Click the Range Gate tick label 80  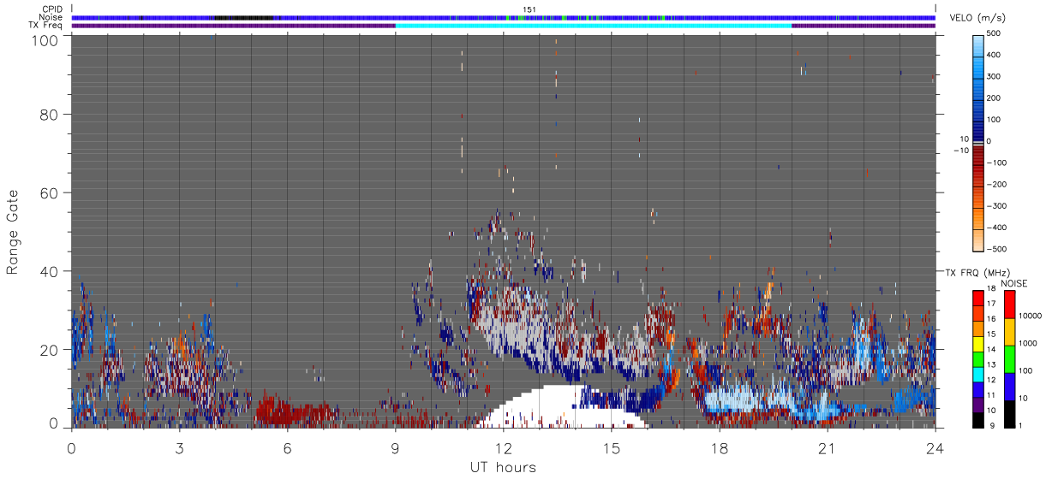pyautogui.click(x=48, y=114)
